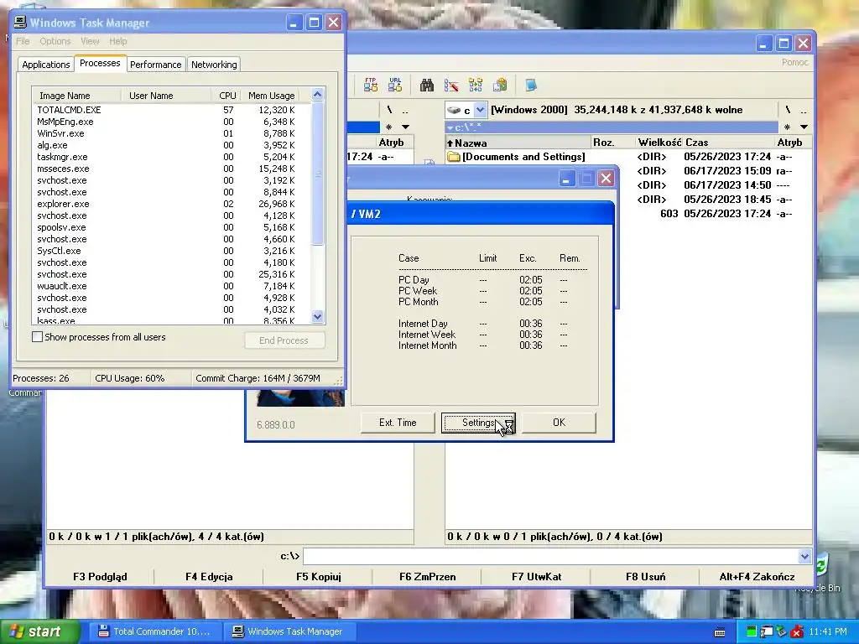This screenshot has width=859, height=644.
Task: Open the drive C selection dropdown
Action: pos(480,110)
